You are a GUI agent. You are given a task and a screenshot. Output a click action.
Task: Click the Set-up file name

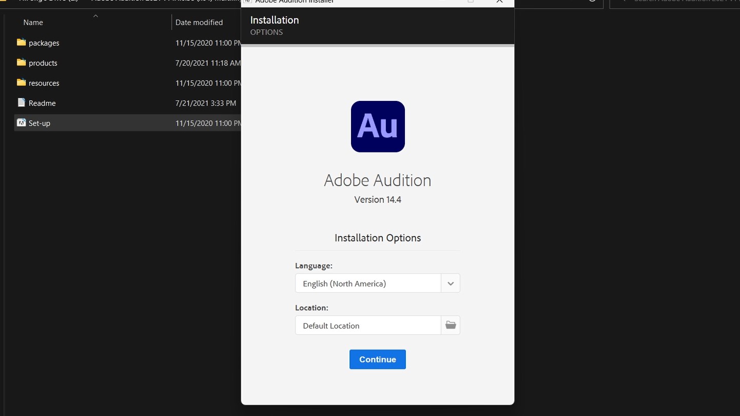tap(40, 123)
